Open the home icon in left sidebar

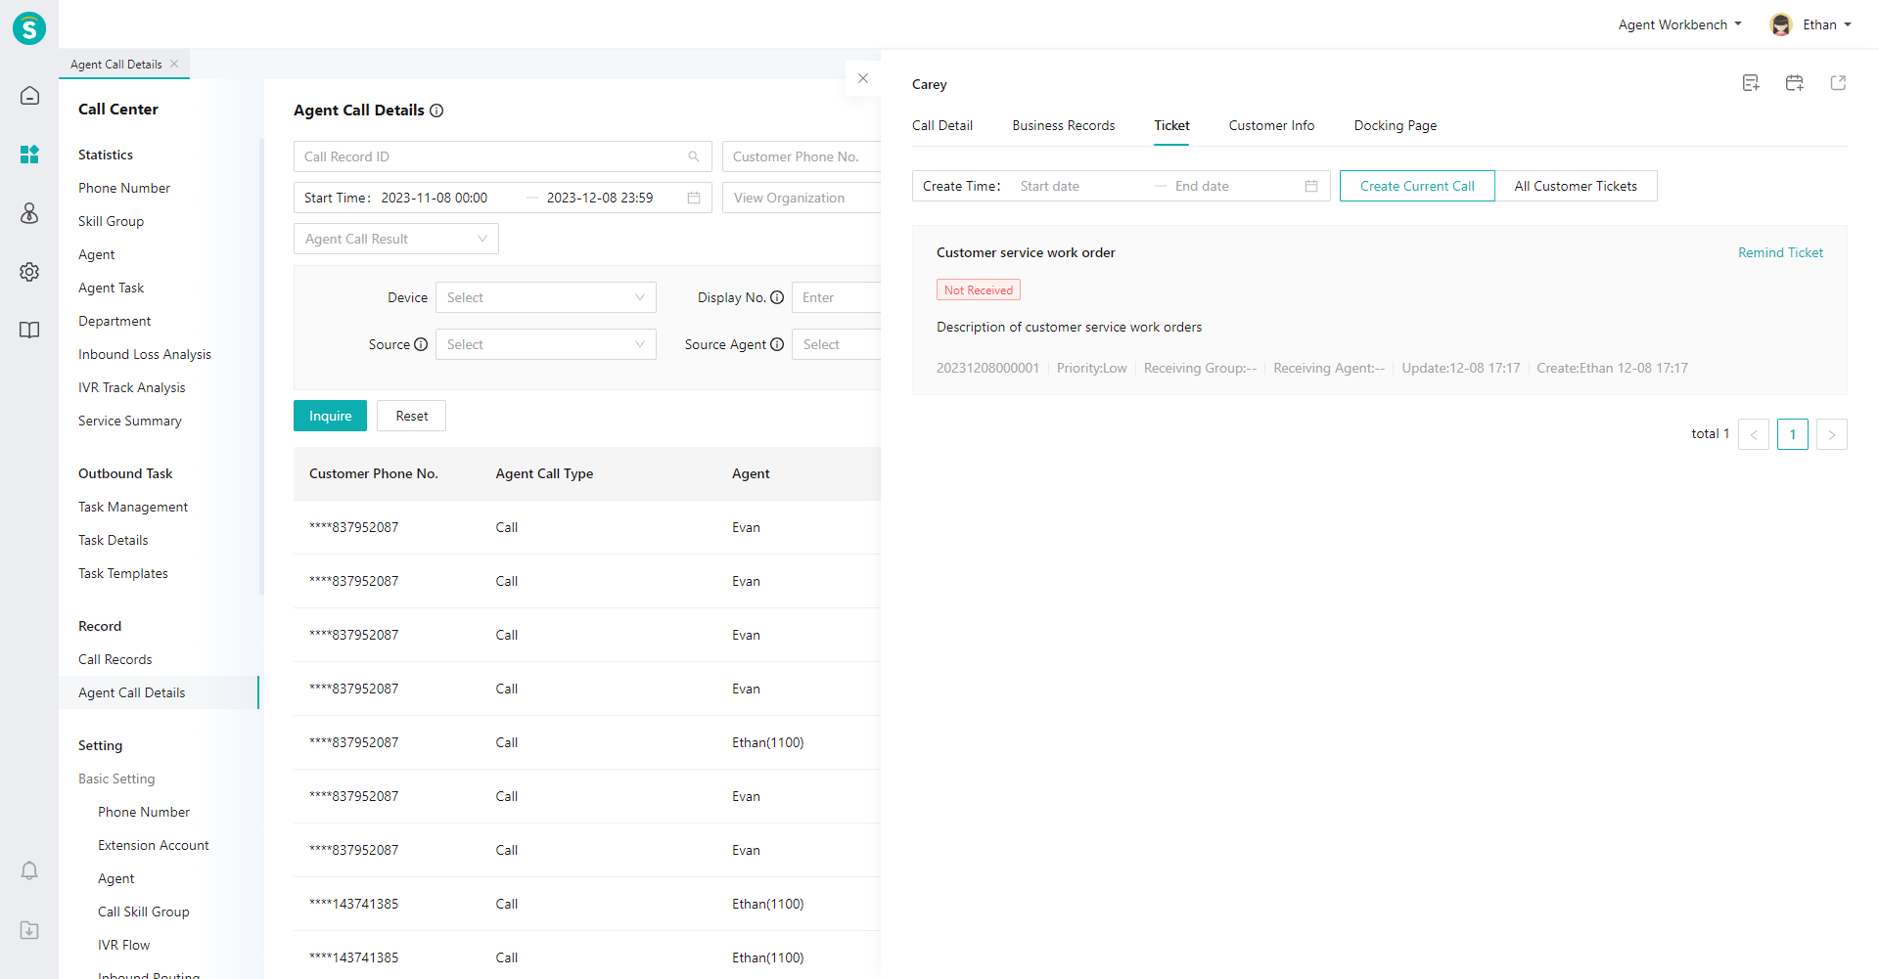click(x=29, y=96)
